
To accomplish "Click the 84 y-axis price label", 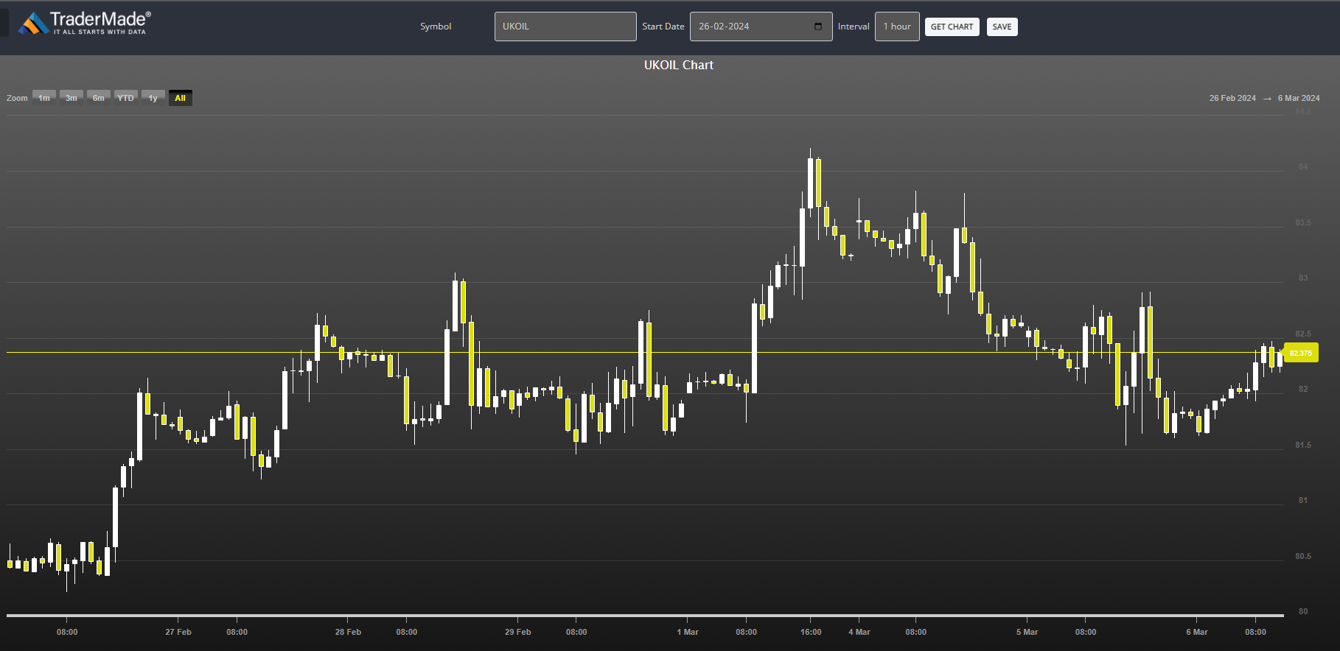I will tap(1303, 166).
